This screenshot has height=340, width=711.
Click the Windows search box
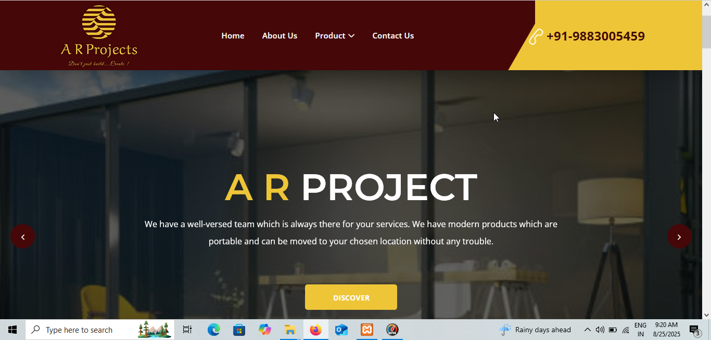pos(100,330)
